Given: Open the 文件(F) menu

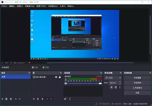Looking at the screenshot, I should pyautogui.click(x=4, y=6).
